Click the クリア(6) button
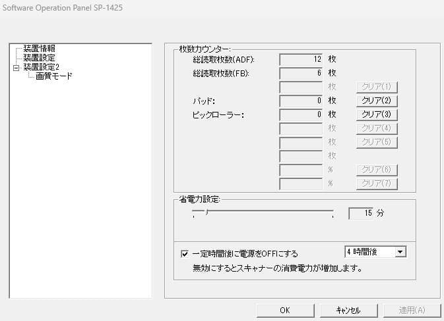The image size is (444, 321). (377, 170)
